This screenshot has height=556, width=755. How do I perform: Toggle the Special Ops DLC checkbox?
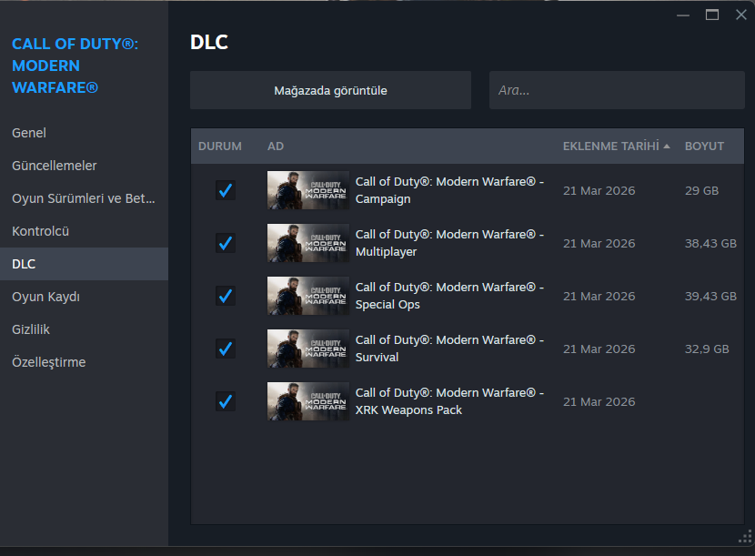click(x=226, y=296)
